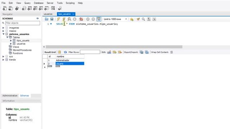230x129 pixels.
Task: Save query as snippet star icon
Action: click(x=132, y=19)
